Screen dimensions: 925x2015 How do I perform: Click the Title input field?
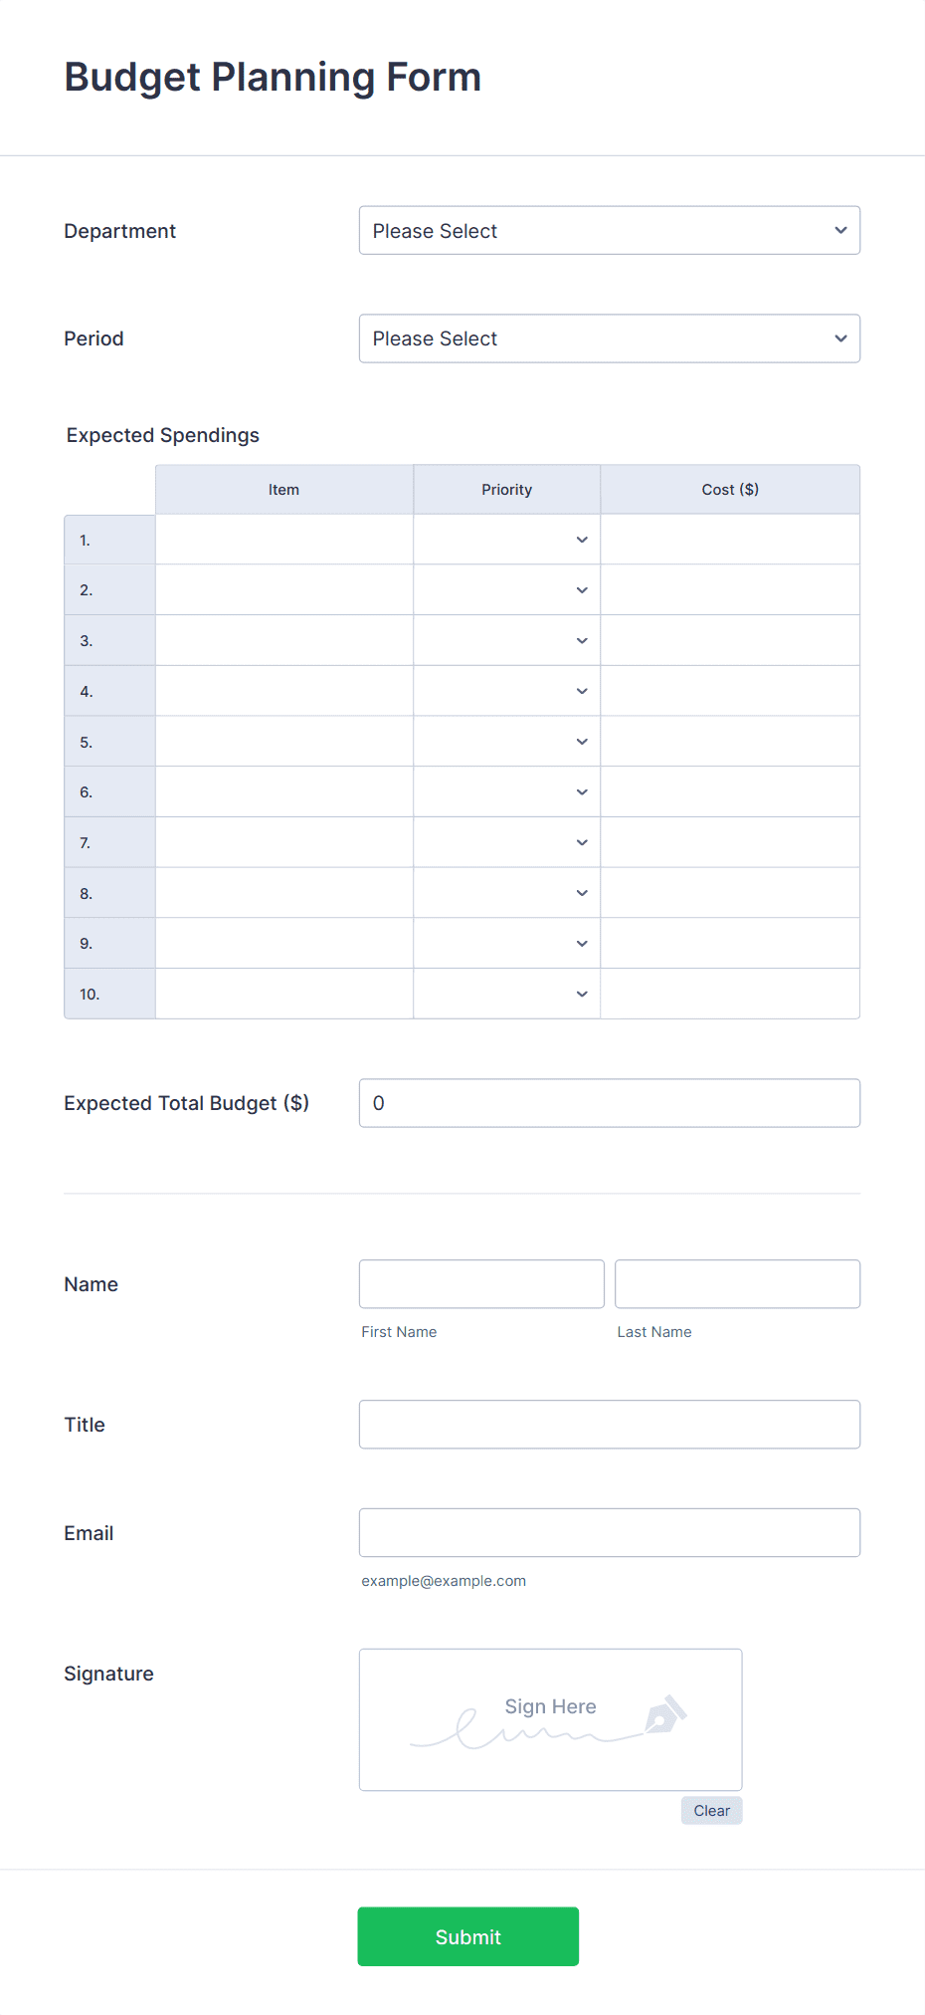pyautogui.click(x=610, y=1424)
